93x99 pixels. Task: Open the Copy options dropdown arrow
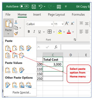(x=20, y=28)
